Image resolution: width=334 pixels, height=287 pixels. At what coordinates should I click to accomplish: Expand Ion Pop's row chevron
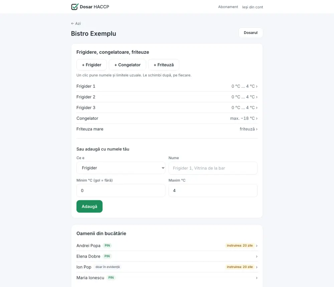[257, 267]
